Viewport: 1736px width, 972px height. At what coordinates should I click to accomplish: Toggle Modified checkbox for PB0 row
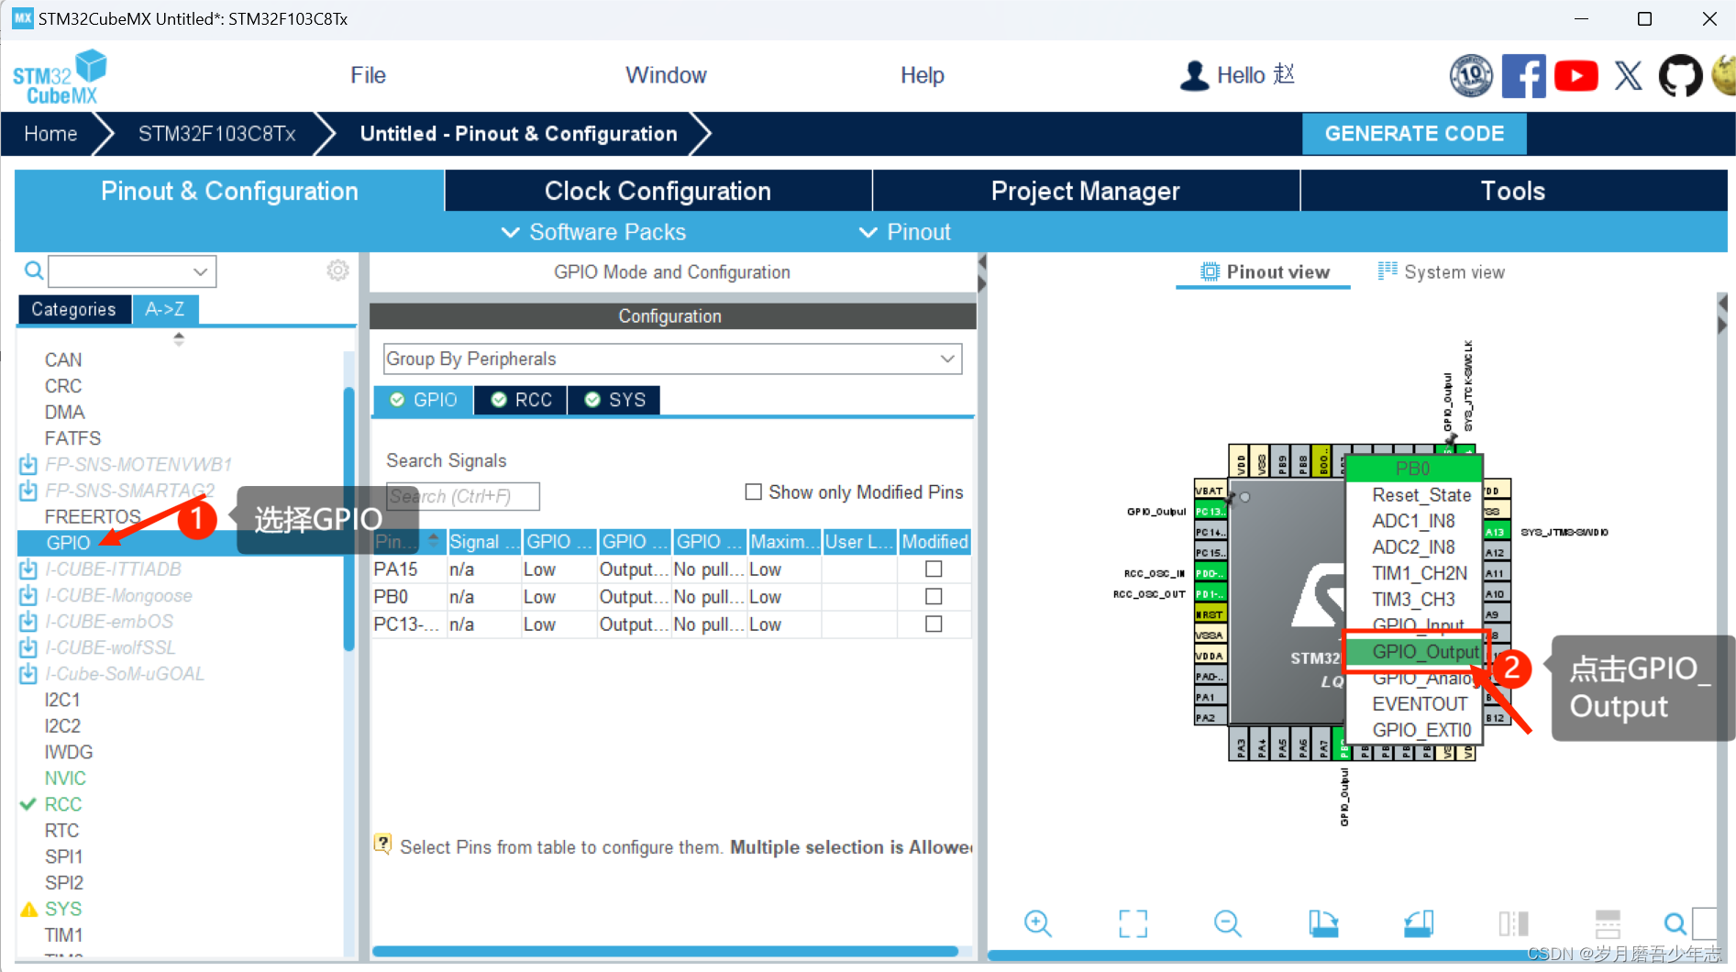click(x=934, y=596)
